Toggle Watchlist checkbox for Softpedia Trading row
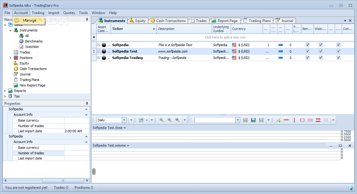Viewport: 357px width, 194px height. 321,58
